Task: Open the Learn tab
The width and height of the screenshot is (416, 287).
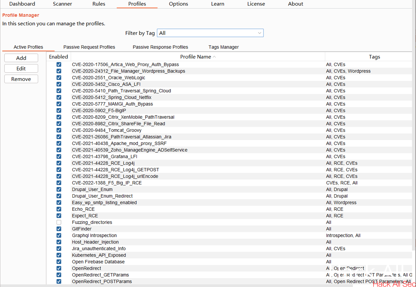Action: click(218, 4)
